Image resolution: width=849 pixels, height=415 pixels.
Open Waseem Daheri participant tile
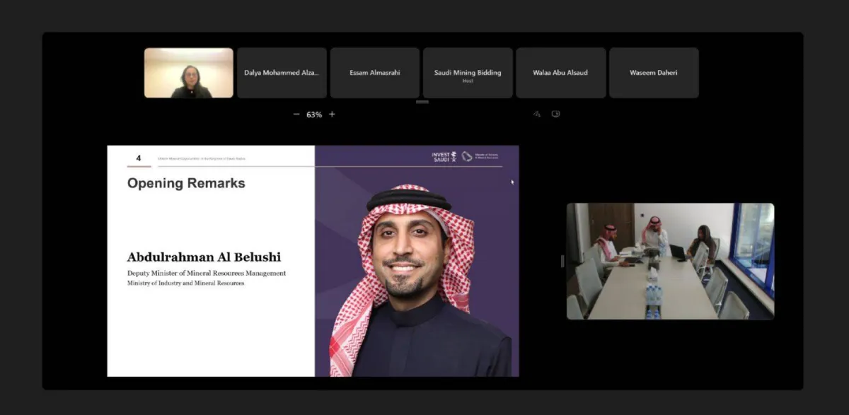coord(654,73)
